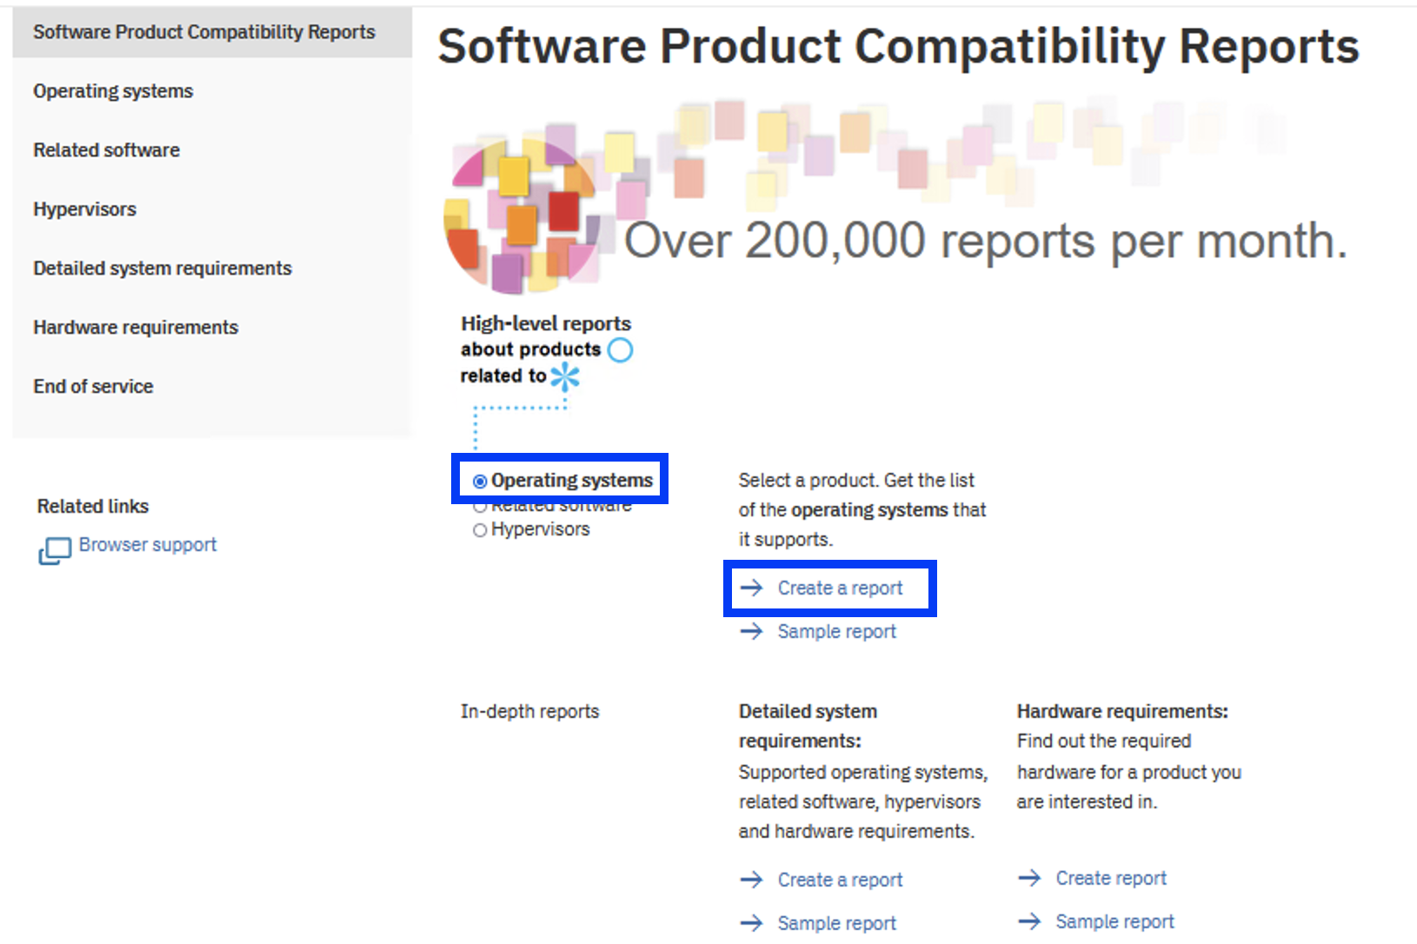Select End of service in sidebar
Image resolution: width=1417 pixels, height=944 pixels.
[93, 387]
